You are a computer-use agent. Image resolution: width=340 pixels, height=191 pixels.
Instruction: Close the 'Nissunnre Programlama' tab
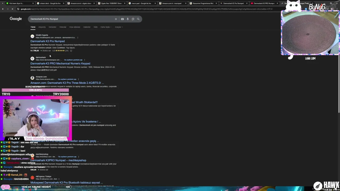[x=216, y=3]
